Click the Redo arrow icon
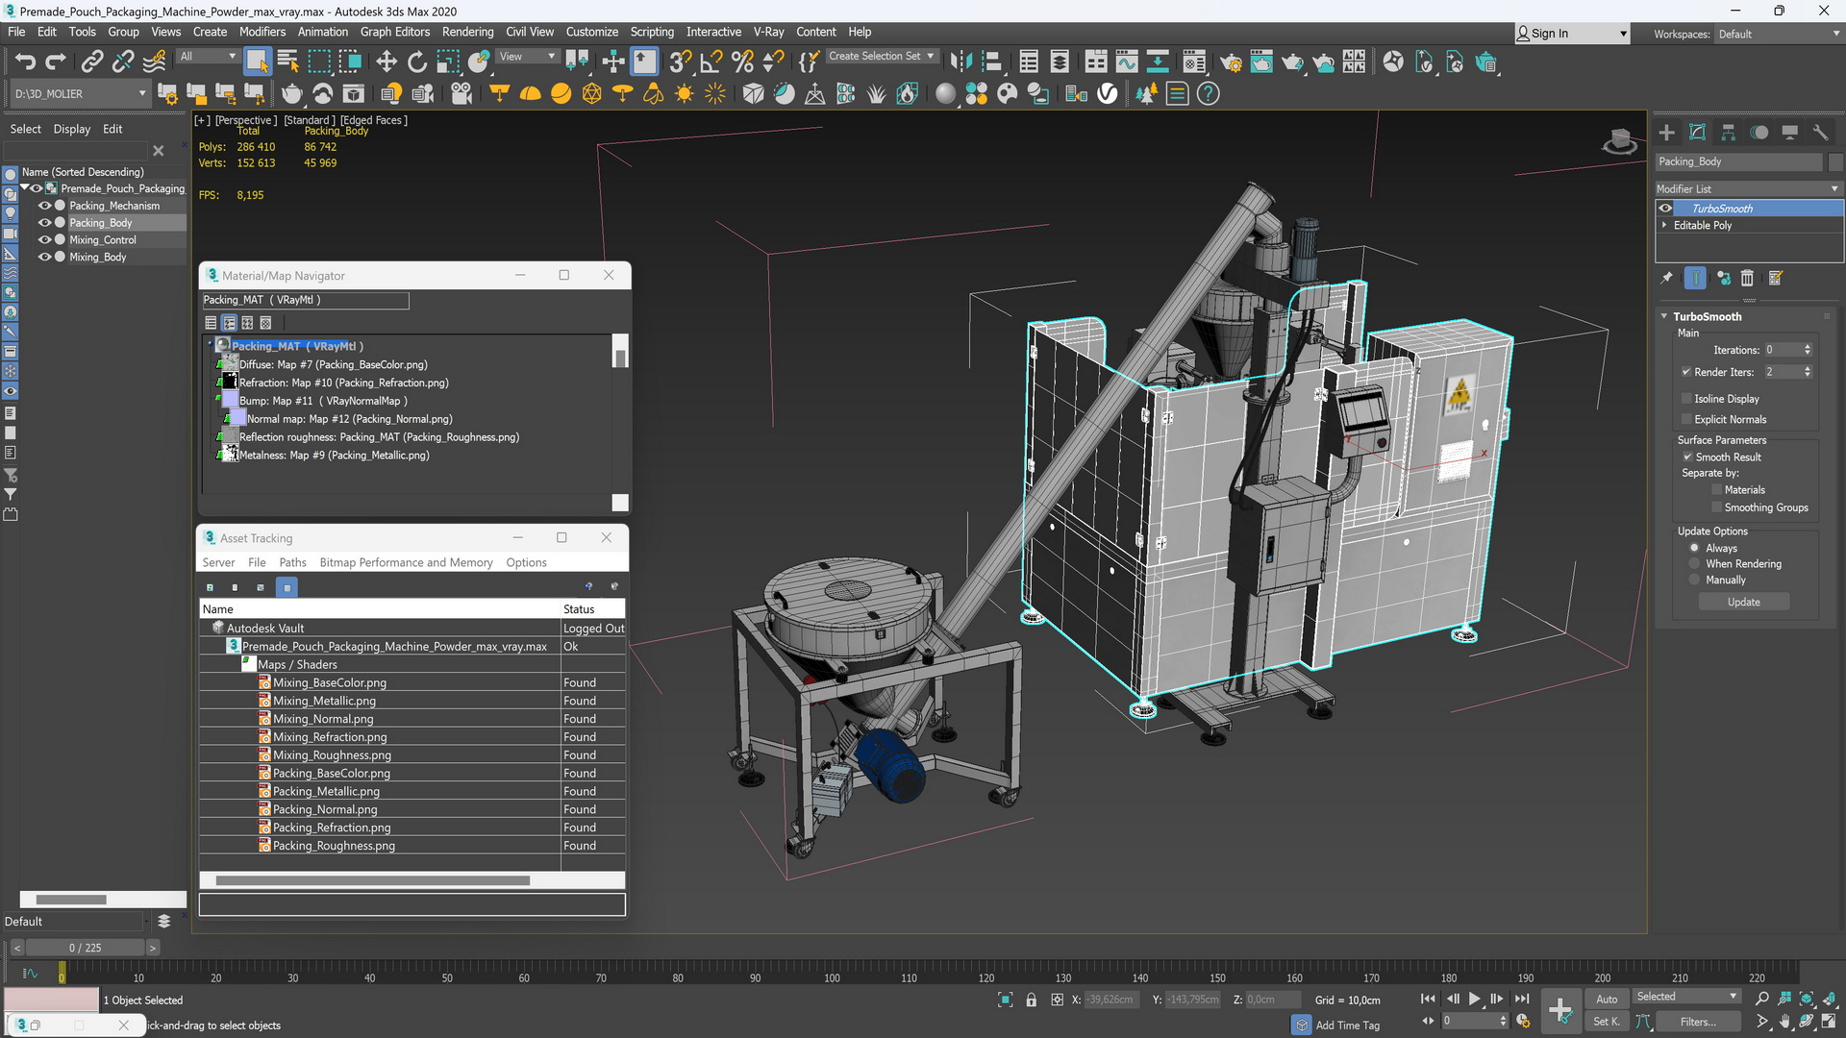This screenshot has width=1846, height=1038. 56,62
